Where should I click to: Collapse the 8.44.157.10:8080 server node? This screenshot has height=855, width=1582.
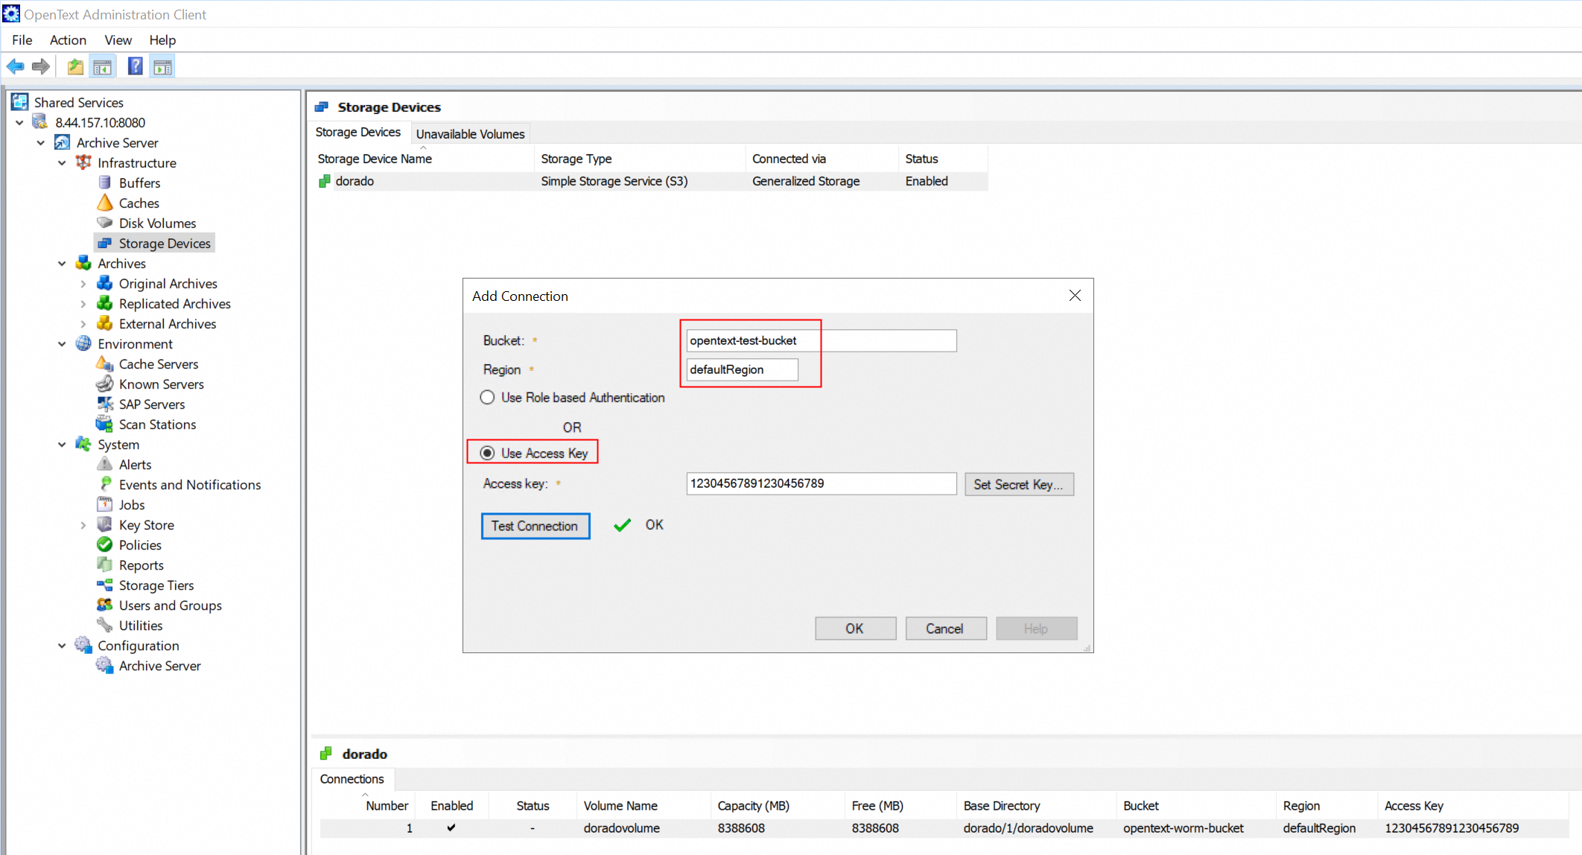[19, 122]
